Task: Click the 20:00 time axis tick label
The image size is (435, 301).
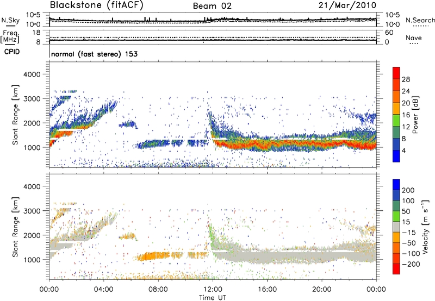Action: click(x=321, y=290)
